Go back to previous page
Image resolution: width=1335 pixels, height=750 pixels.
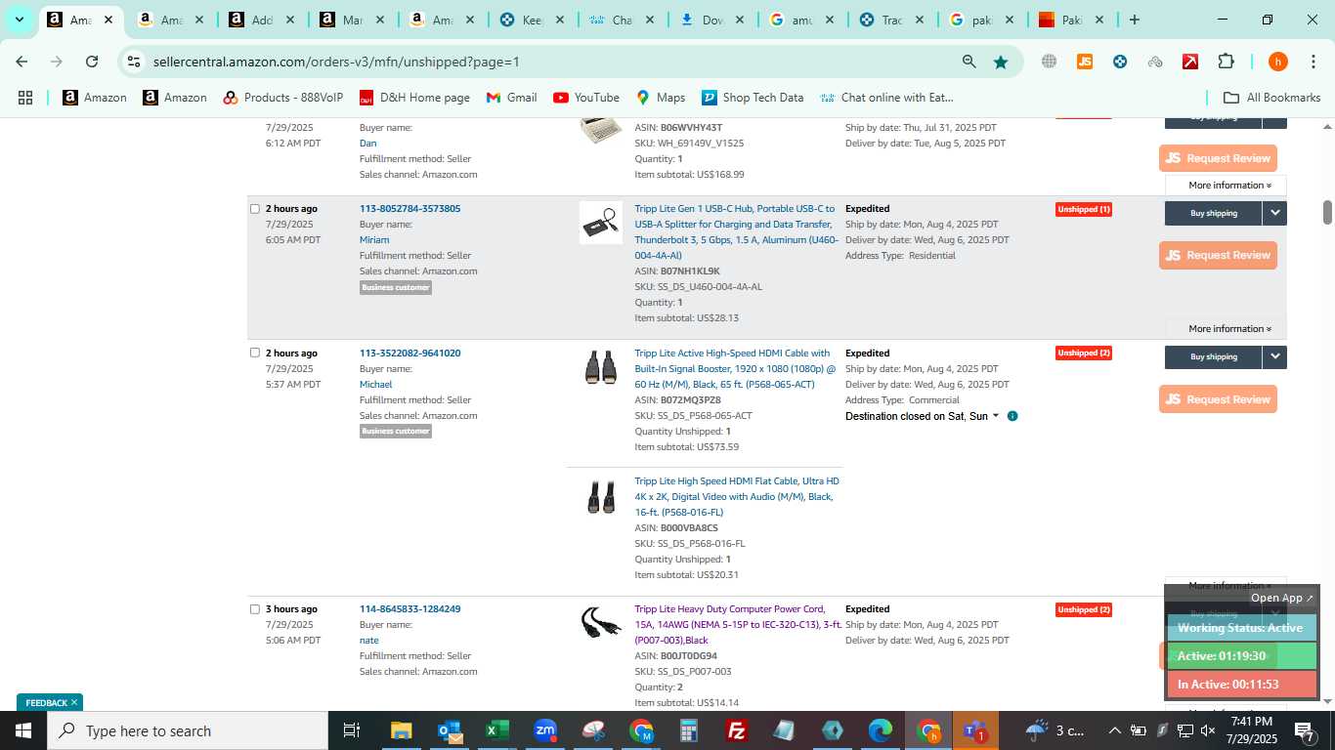tap(22, 62)
